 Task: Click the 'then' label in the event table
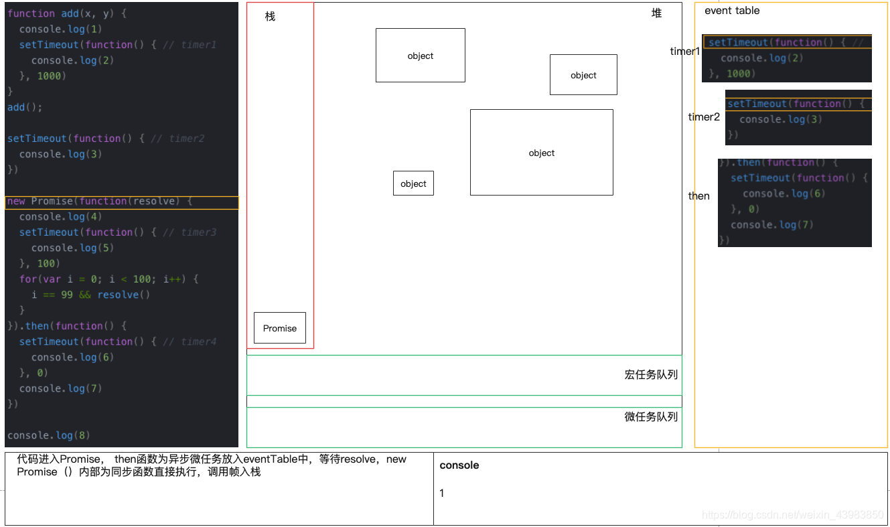[x=698, y=196]
